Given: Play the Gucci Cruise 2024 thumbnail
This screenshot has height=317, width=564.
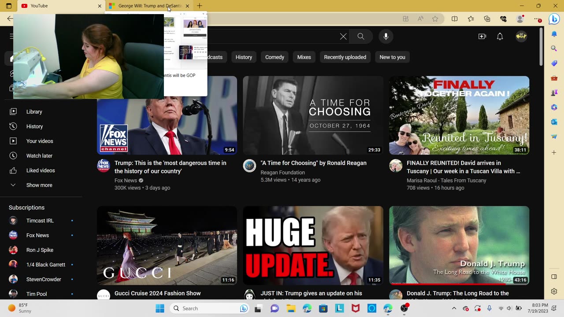Looking at the screenshot, I should point(167,246).
